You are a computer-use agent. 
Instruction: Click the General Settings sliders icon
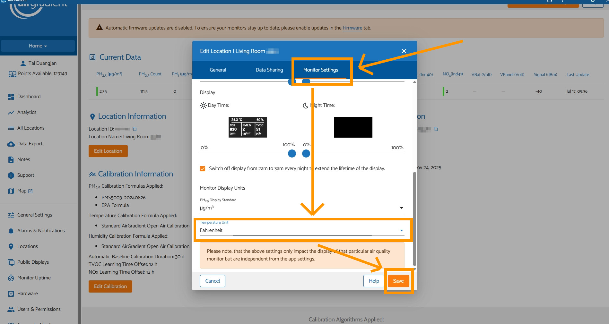coord(11,215)
